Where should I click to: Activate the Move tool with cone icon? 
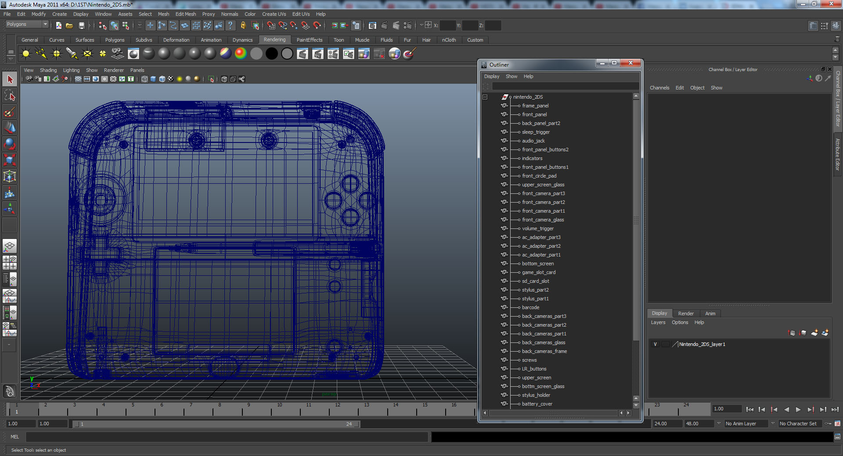(10, 128)
